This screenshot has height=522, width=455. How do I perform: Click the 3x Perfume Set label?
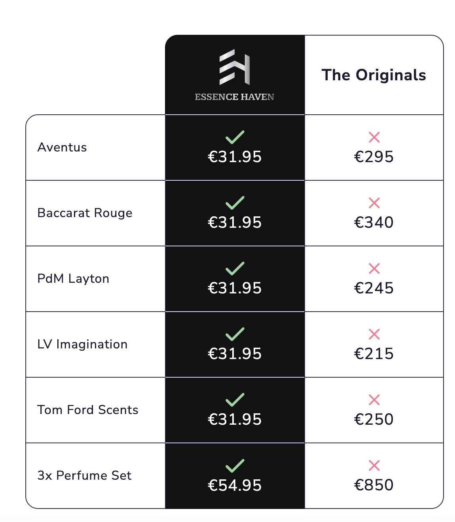tap(84, 476)
